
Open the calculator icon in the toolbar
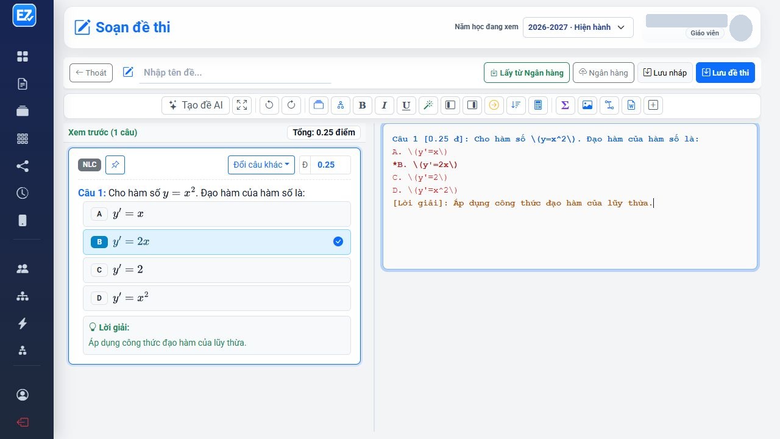(537, 105)
